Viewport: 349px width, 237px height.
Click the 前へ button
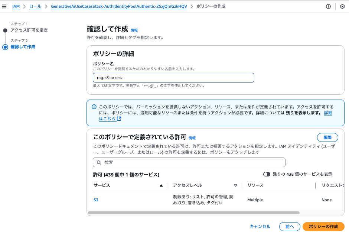[290, 227]
